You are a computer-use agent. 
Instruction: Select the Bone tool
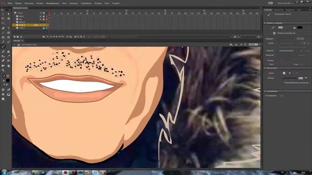(3, 52)
